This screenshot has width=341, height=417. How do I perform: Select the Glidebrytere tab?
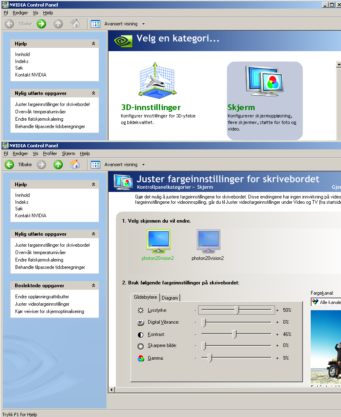tap(145, 297)
